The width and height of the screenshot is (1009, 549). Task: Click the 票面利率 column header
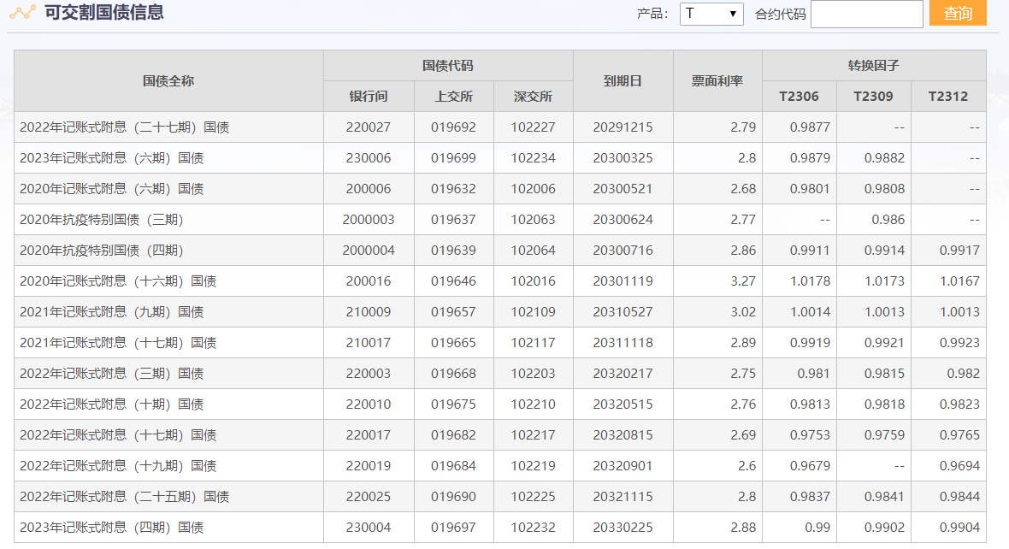click(x=717, y=81)
